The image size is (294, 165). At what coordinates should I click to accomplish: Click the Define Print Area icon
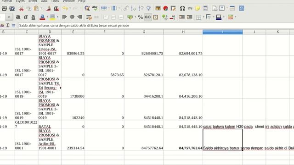click(x=215, y=8)
